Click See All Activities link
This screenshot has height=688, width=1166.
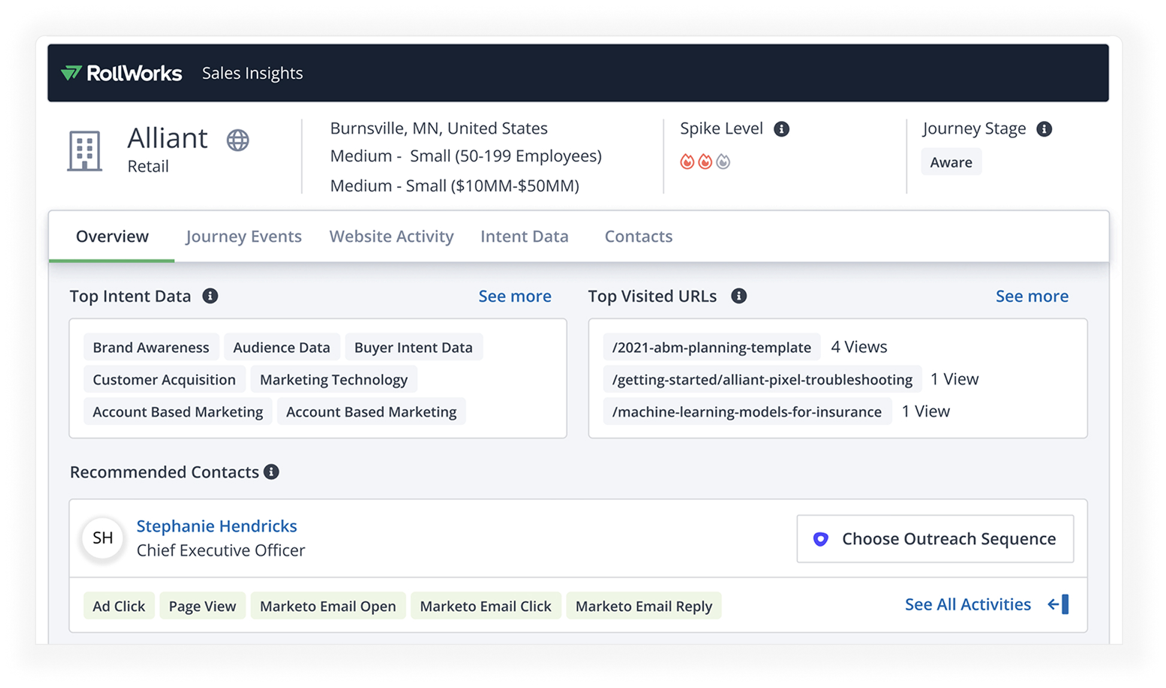click(968, 604)
